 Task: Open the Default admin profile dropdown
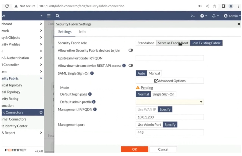pos(170,102)
